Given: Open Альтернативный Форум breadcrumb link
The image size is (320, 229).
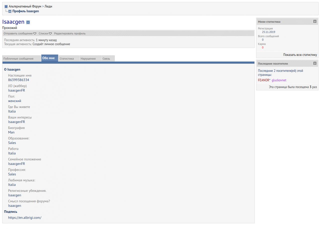Looking at the screenshot, I should pos(25,6).
